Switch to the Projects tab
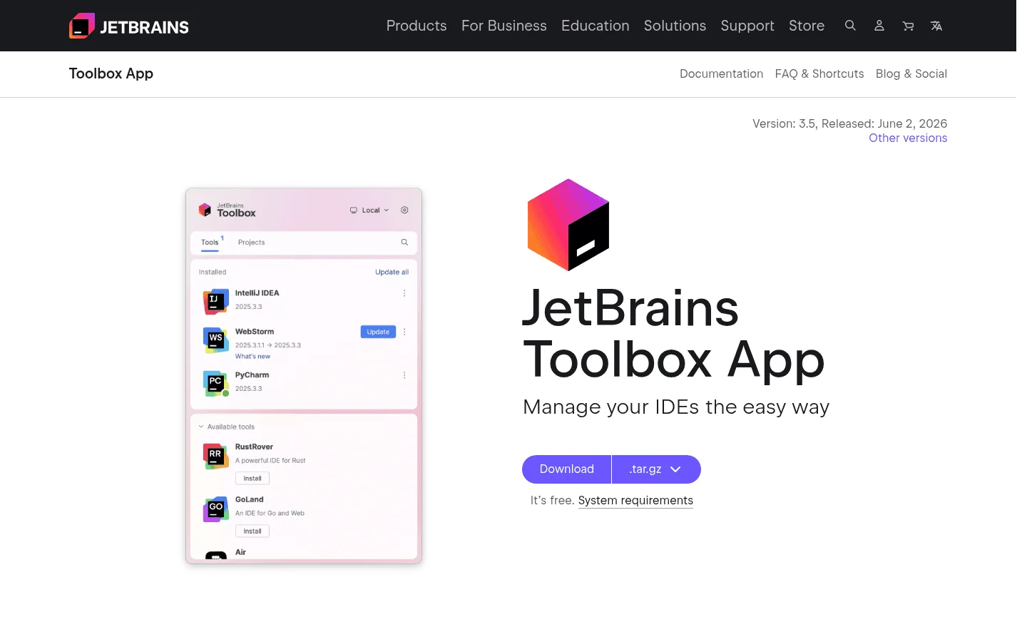This screenshot has width=1027, height=642. tap(251, 243)
